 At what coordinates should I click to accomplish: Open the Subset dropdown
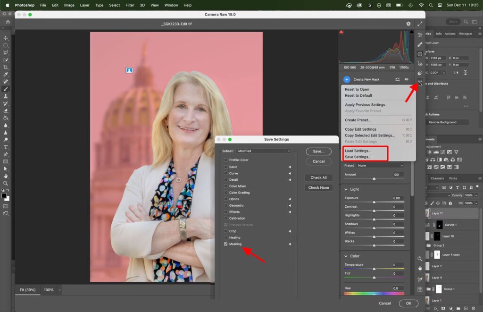[264, 151]
